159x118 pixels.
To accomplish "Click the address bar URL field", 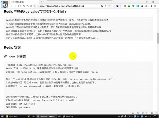I will 67,6.
